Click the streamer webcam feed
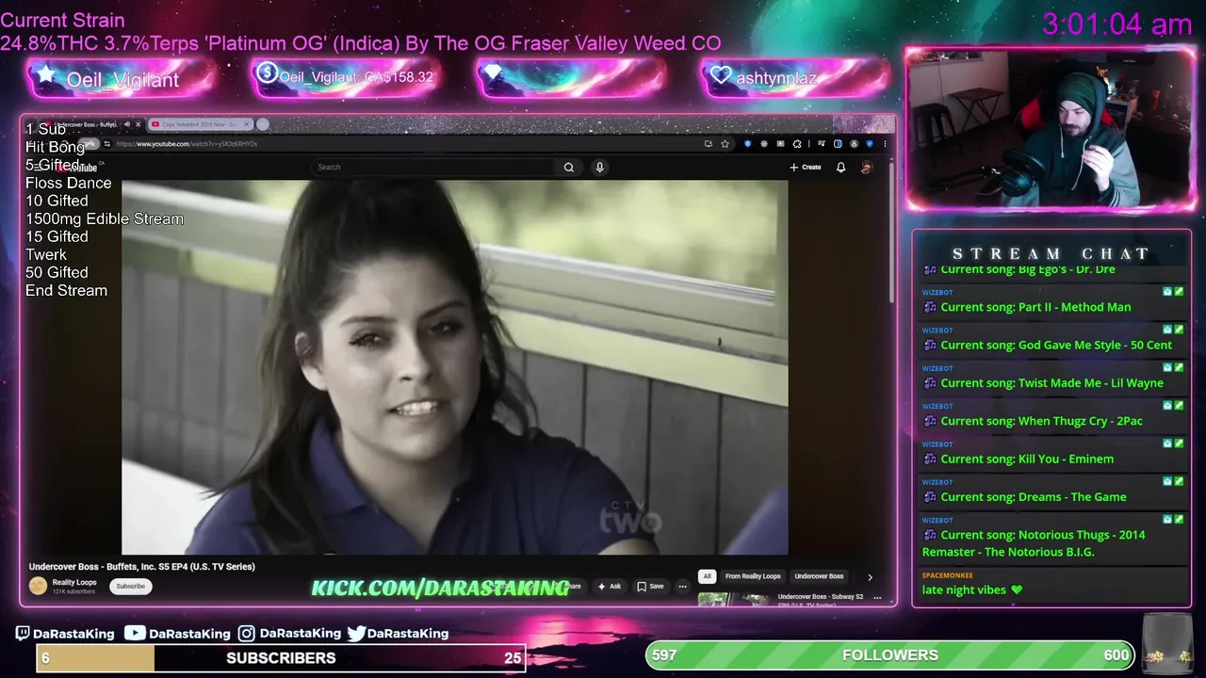 1051,129
